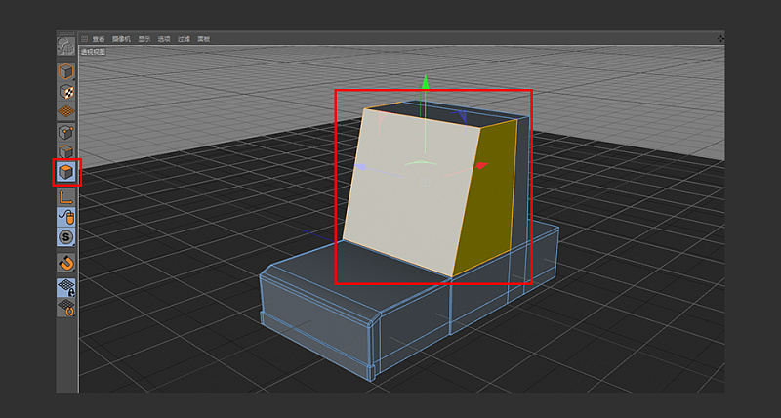The image size is (781, 418).
Task: Open the 显示 (Display) menu
Action: (144, 39)
